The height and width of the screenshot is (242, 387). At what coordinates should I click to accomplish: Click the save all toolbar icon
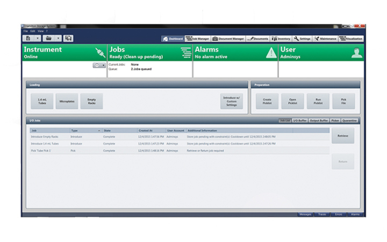click(x=68, y=38)
